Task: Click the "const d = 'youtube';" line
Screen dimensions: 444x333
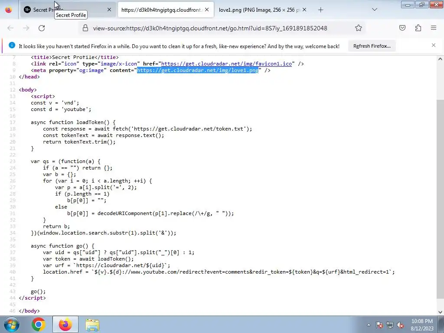Action: pos(61,109)
